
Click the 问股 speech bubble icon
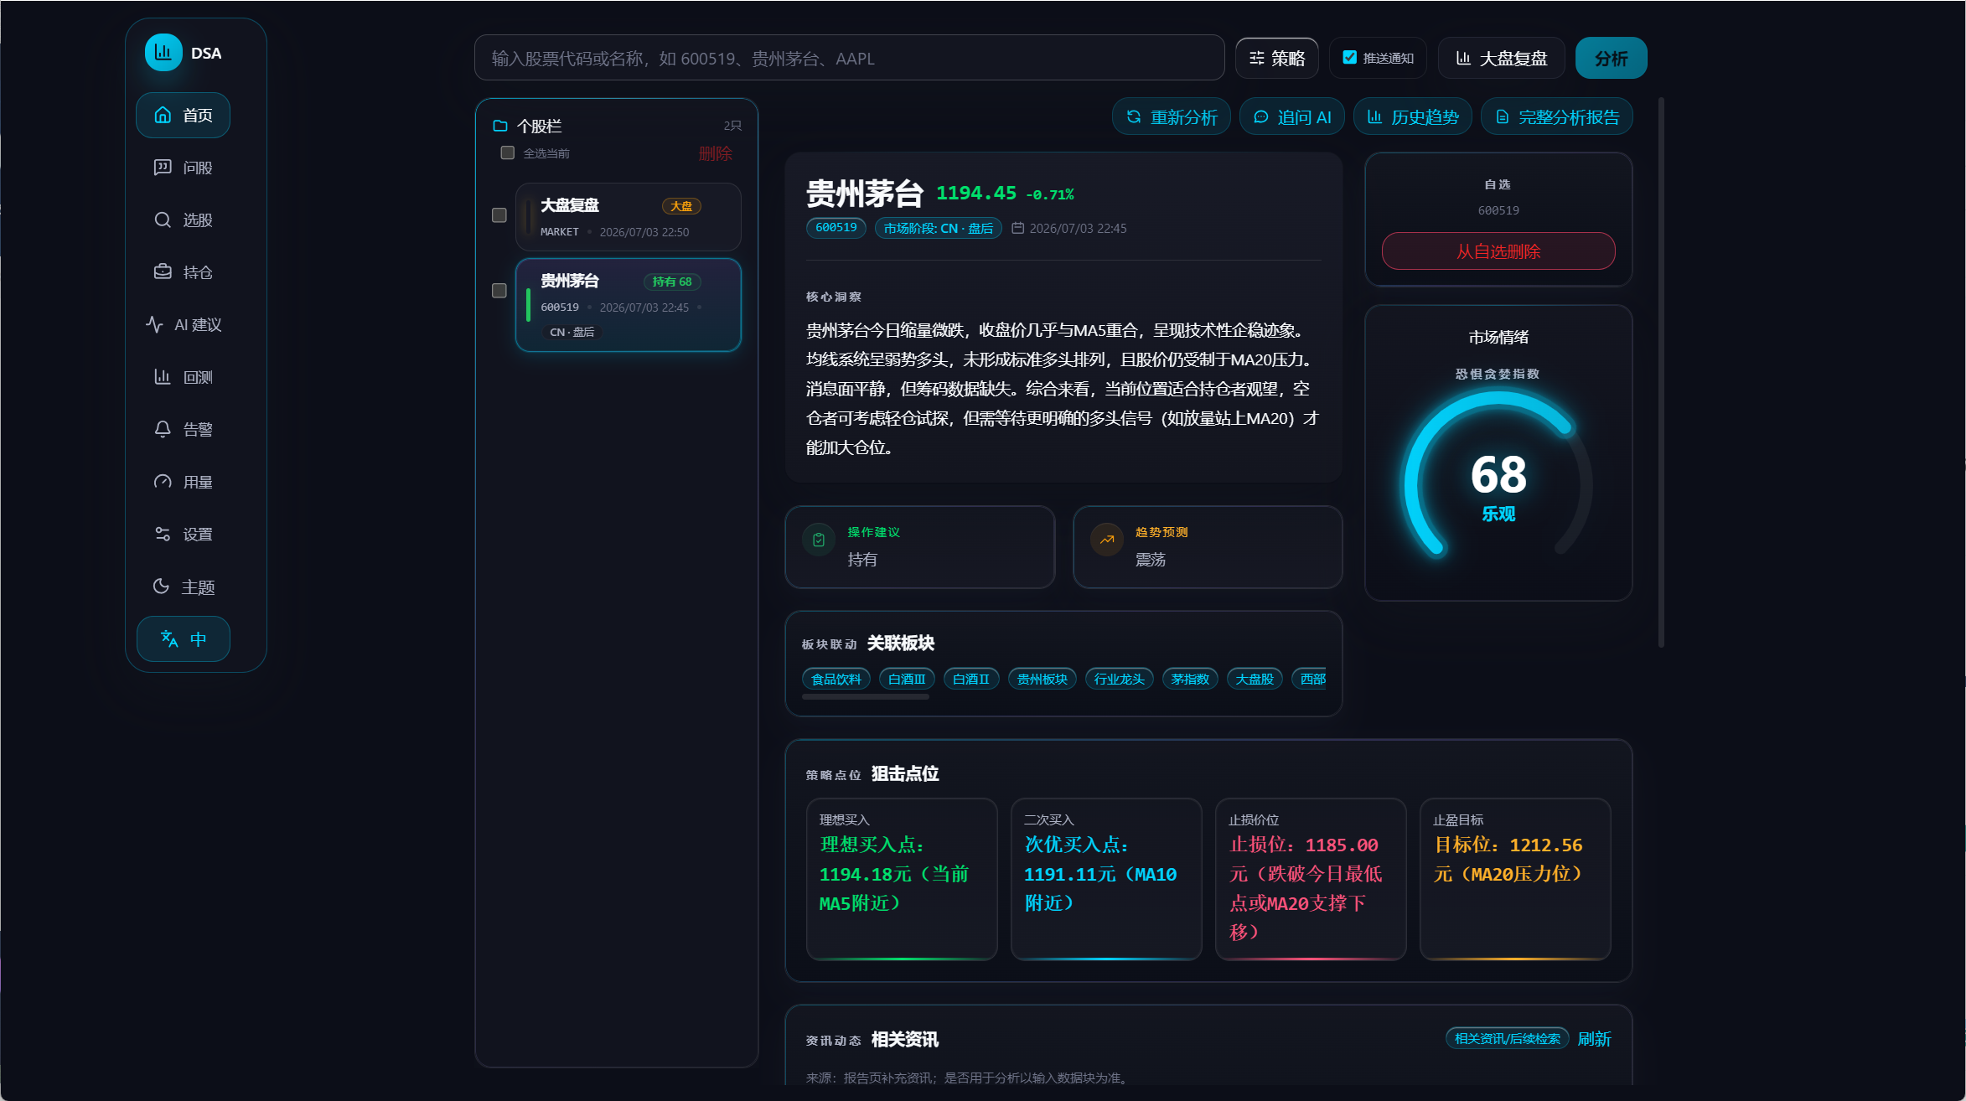click(x=163, y=168)
